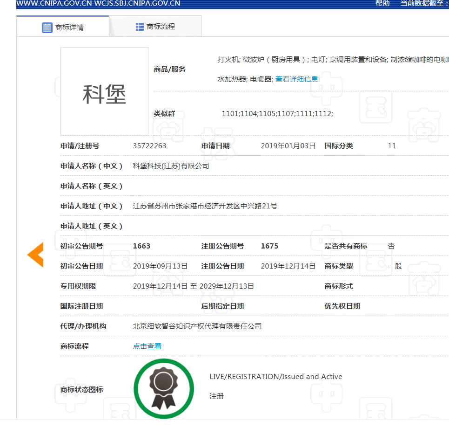449x428 pixels.
Task: Follow the 点击查看 trademark flow link
Action: pos(147,346)
